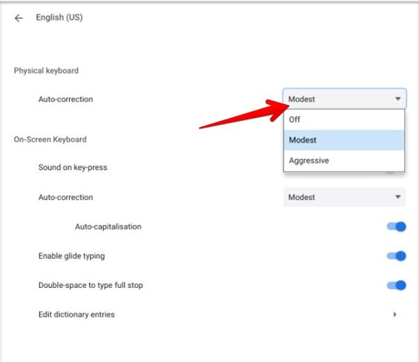Image resolution: width=419 pixels, height=362 pixels.
Task: Click the Sound on key-press label
Action: click(x=73, y=167)
